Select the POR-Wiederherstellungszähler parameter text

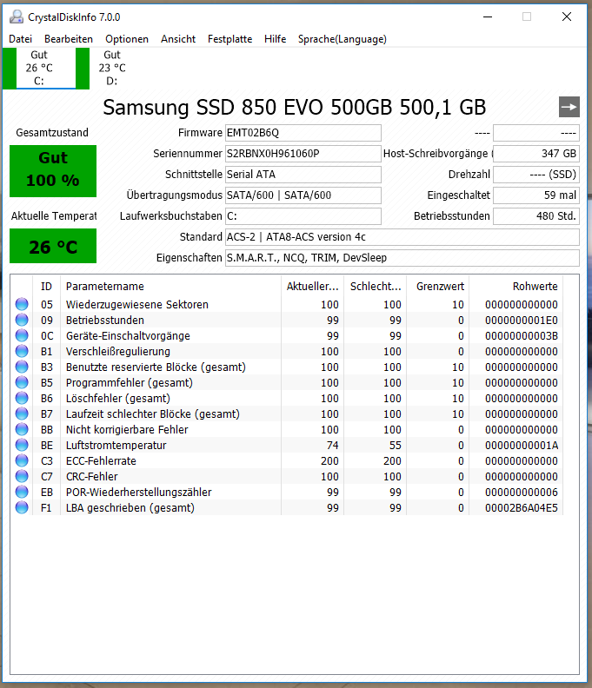139,493
